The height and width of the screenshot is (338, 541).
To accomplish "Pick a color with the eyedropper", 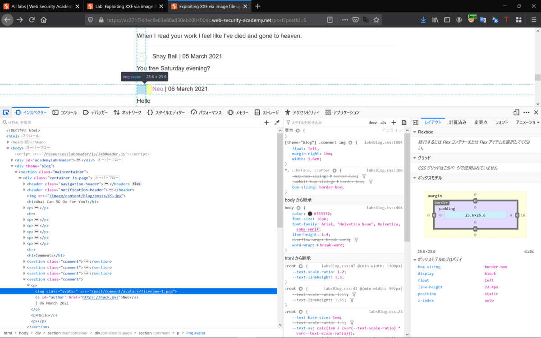I will tap(277, 123).
